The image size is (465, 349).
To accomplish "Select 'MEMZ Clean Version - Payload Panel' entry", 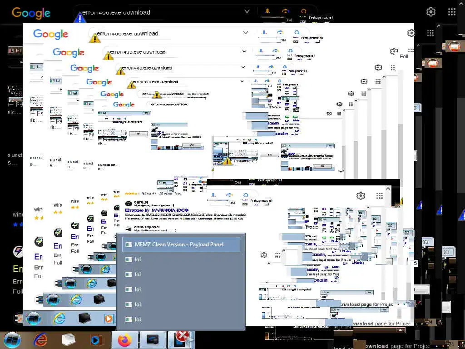I will click(181, 244).
